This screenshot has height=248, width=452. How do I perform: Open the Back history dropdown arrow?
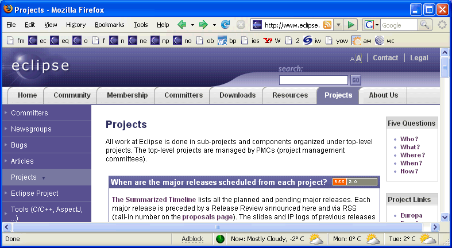point(192,25)
